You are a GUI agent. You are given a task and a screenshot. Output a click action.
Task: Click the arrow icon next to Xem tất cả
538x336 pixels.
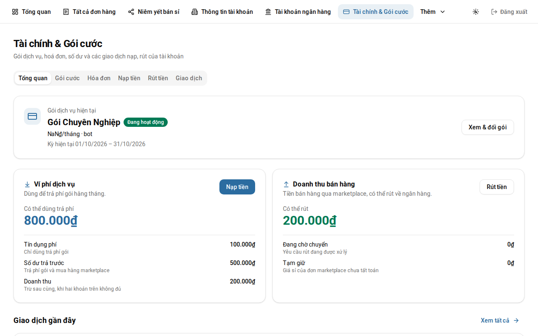[516, 320]
